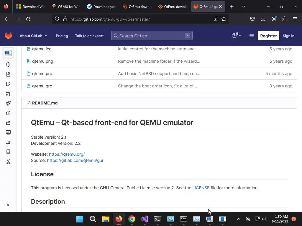Switch to the Download Windows tab

pos(30,6)
